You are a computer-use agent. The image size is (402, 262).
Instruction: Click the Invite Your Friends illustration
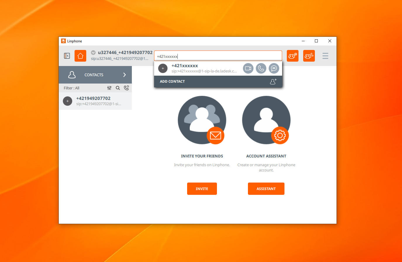tap(202, 120)
